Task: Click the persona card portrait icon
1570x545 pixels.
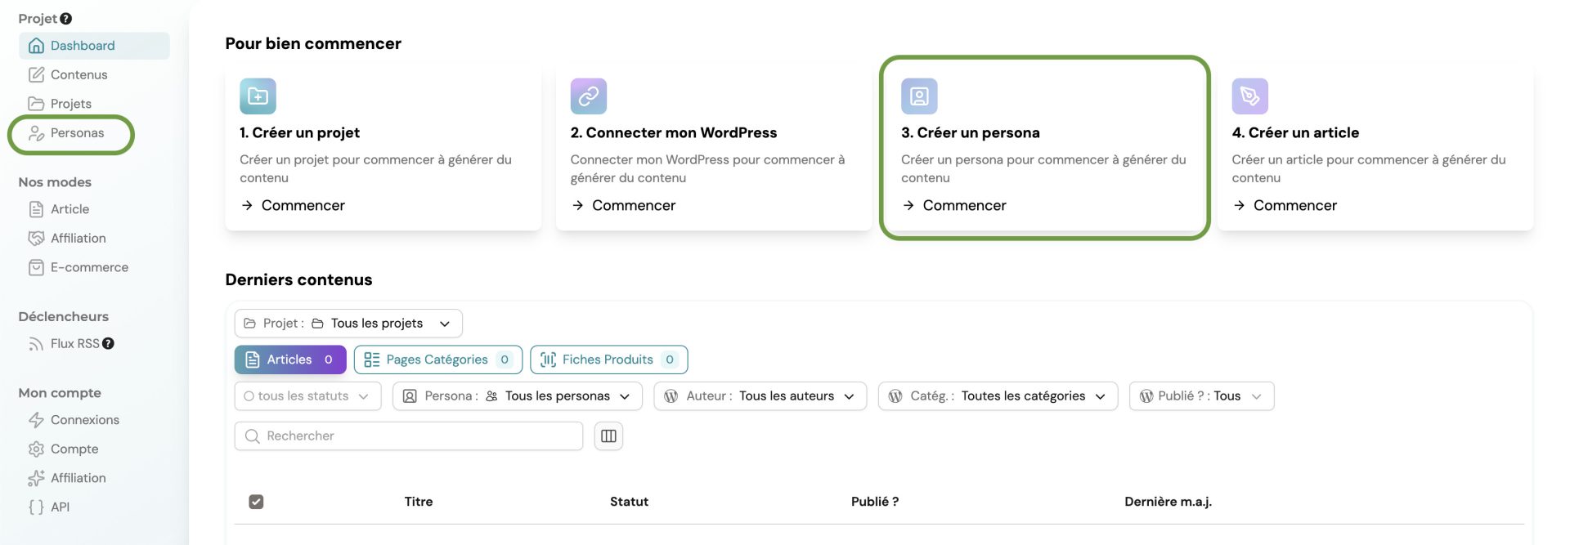Action: pos(918,96)
